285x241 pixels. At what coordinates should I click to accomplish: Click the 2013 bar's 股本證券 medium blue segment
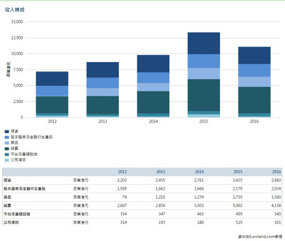tap(103, 83)
